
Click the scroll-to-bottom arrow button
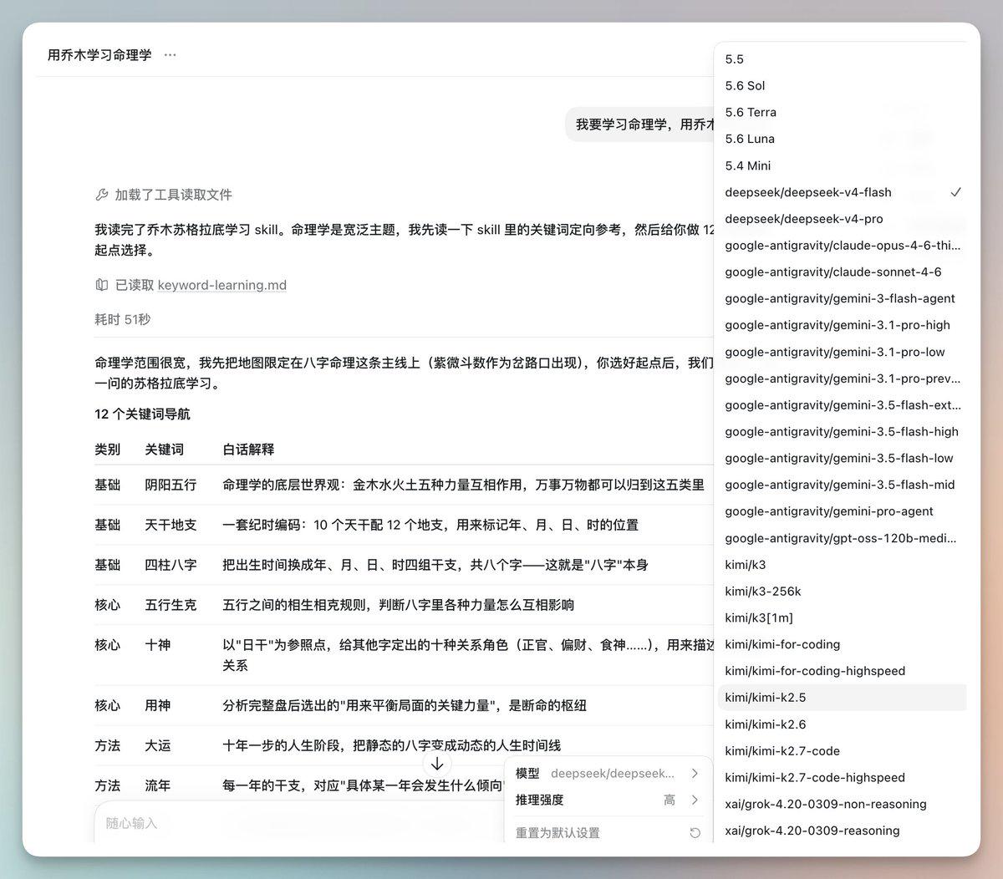(437, 764)
